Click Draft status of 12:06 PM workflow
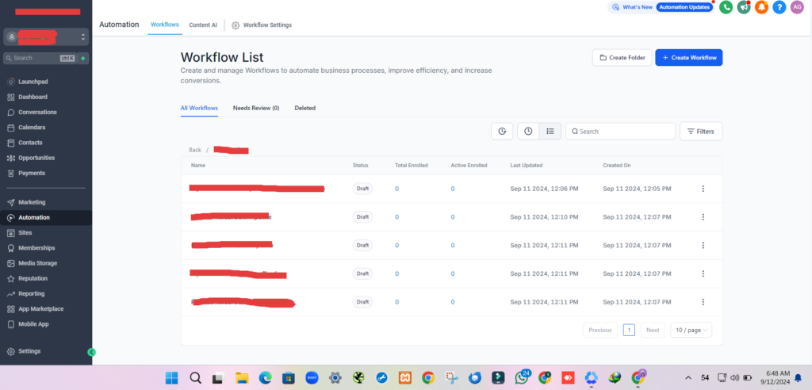Image resolution: width=812 pixels, height=390 pixels. pos(362,189)
